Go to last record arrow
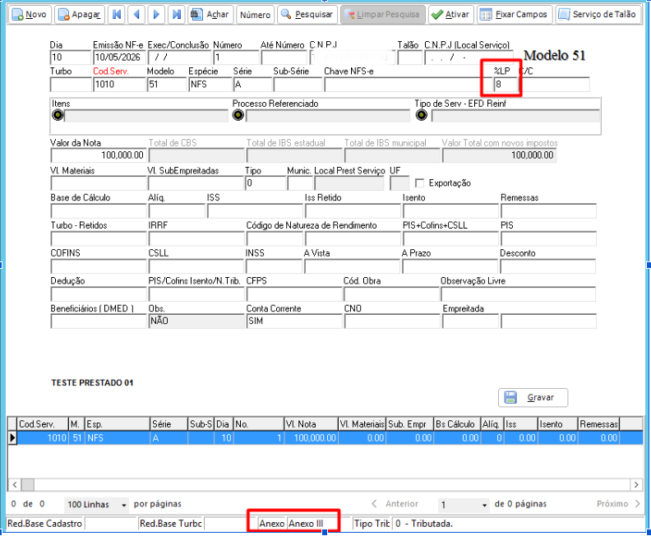 177,15
